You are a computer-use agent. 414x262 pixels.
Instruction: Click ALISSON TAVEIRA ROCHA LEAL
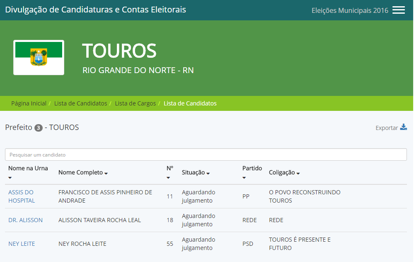click(x=99, y=220)
